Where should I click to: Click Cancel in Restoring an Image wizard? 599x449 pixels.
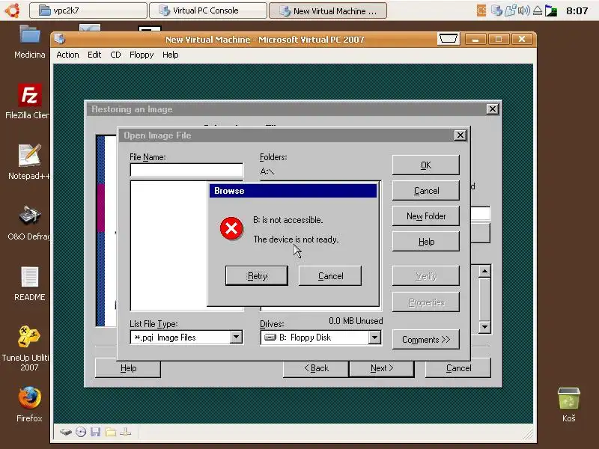[x=458, y=368]
